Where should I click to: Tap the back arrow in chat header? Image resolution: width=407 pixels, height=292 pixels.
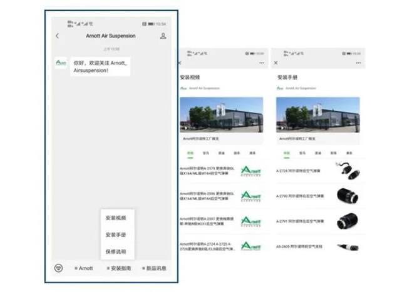click(58, 36)
